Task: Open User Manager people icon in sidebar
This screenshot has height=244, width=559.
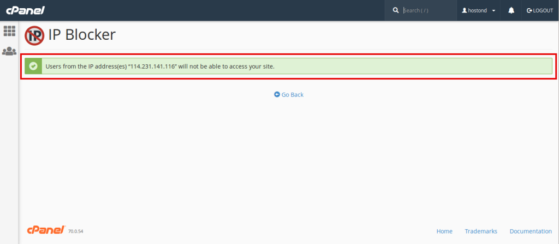Action: 9,51
